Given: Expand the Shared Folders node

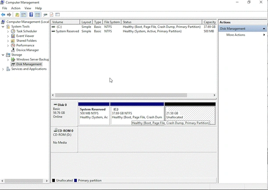Looking at the screenshot, I should click(x=8, y=41).
